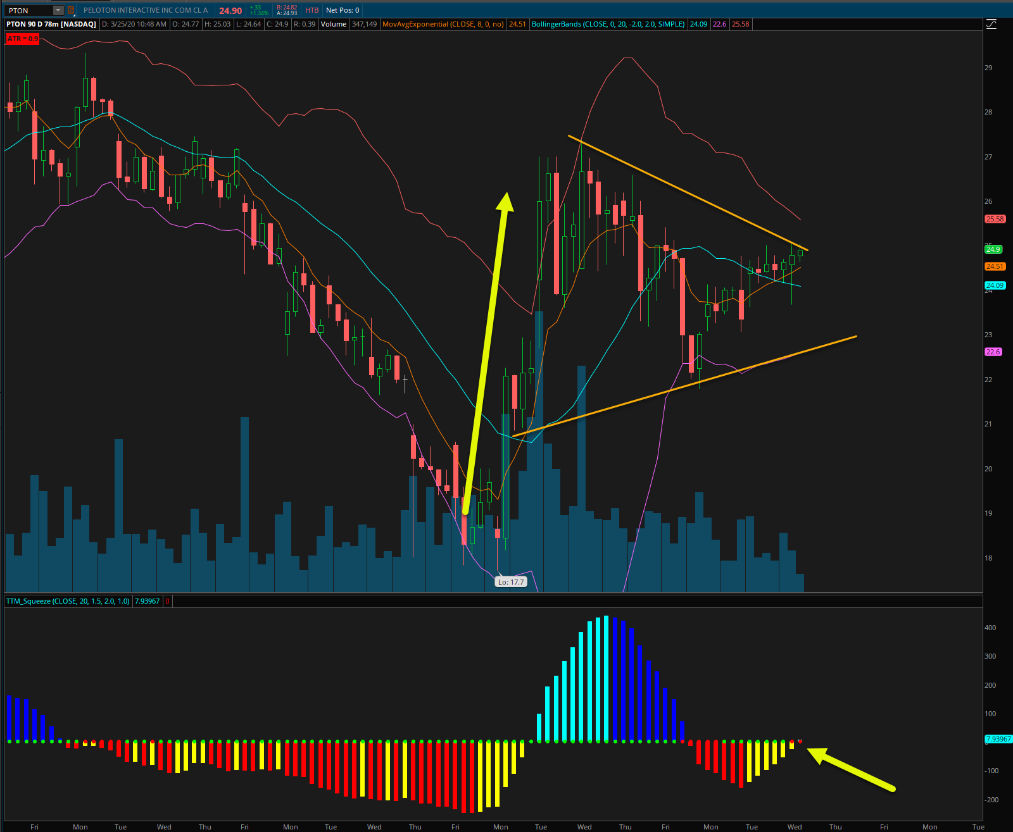
Task: Click the red 0 squeeze alert value
Action: 167,601
